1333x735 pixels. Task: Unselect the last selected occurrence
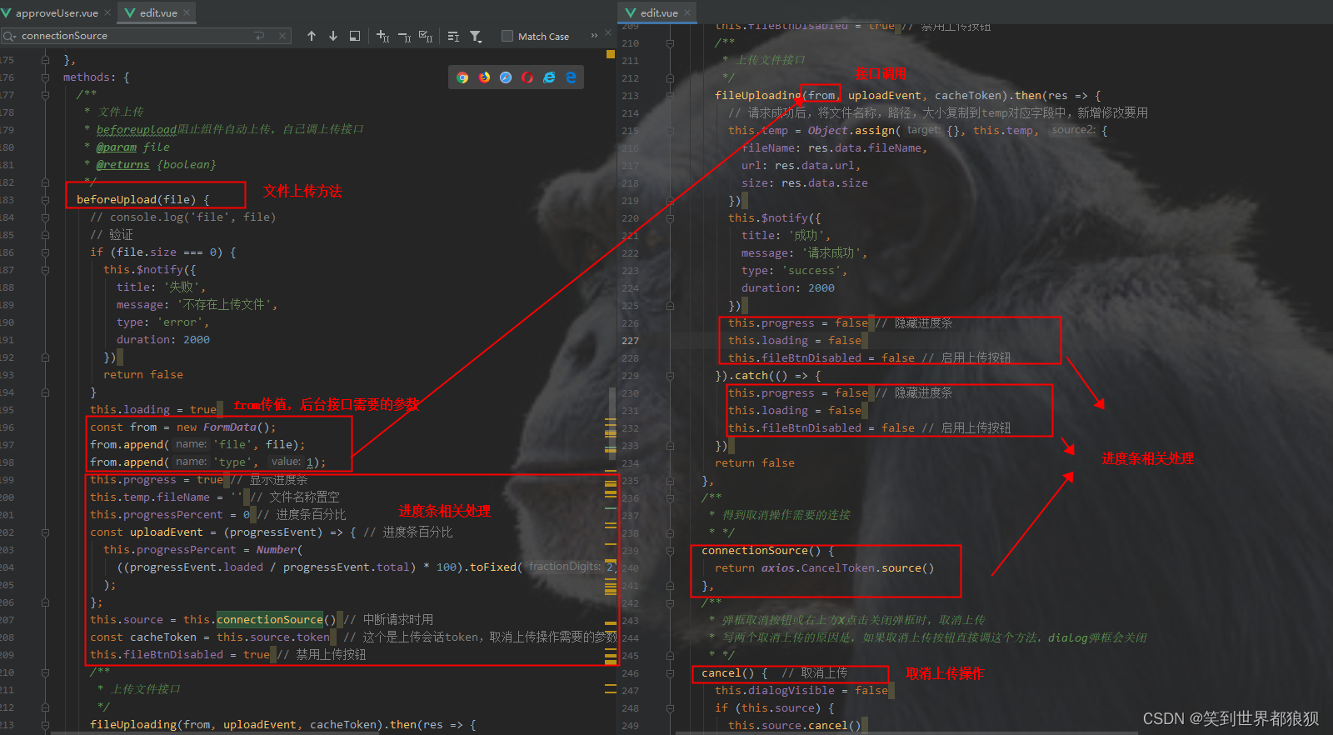[x=404, y=36]
